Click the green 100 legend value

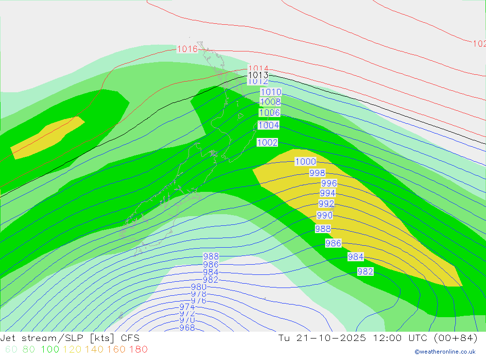[x=50, y=349]
